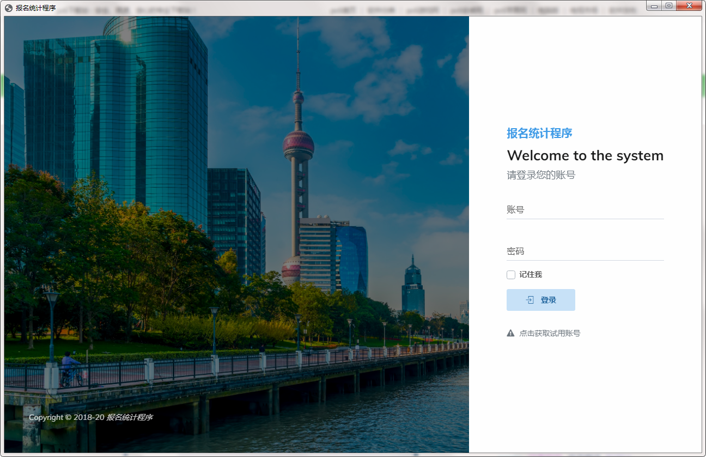Focus the 账号 account input field
The height and width of the screenshot is (457, 706).
click(x=585, y=210)
